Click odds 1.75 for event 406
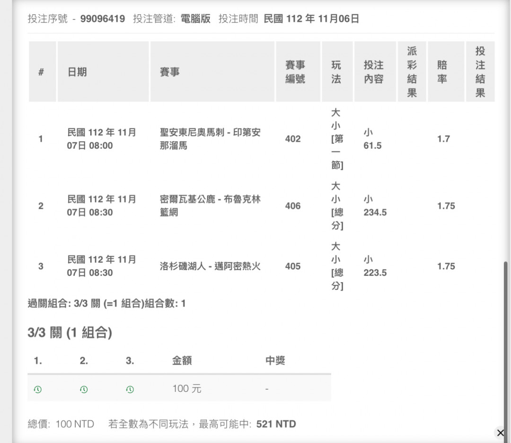This screenshot has height=443, width=511. click(446, 206)
